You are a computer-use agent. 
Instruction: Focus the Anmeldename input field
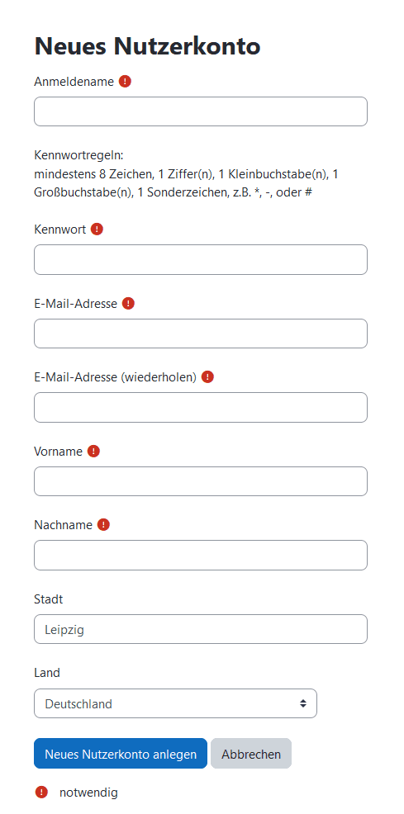[201, 111]
